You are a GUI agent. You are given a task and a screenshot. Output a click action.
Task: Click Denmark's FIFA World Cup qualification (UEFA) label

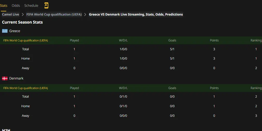click(x=26, y=88)
